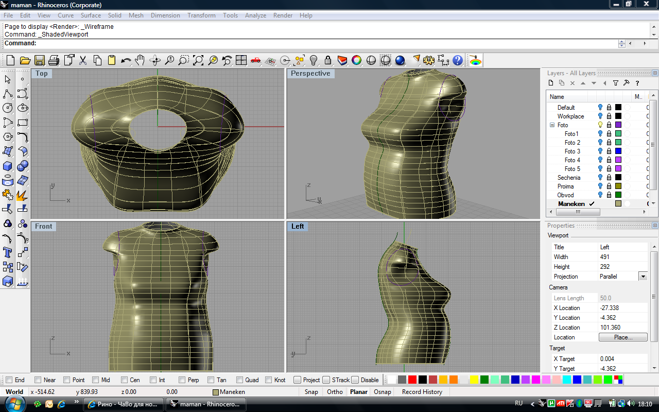
Task: Click the Place... camera location button
Action: point(623,337)
